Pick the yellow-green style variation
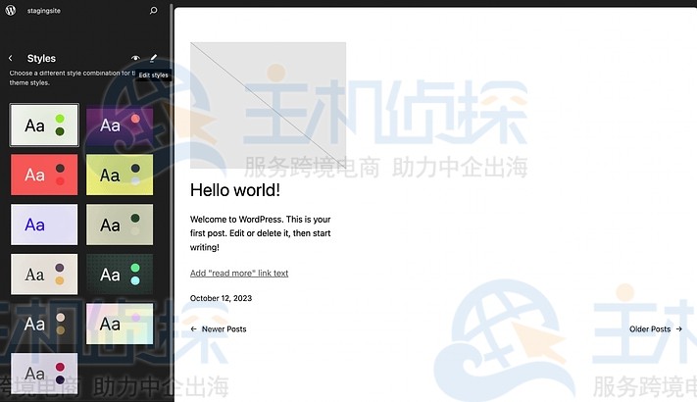Screen dimensions: 697x402 (x=120, y=175)
